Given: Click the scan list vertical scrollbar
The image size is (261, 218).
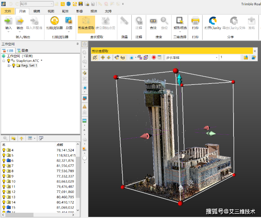Looking at the screenshot, I should 78,177.
